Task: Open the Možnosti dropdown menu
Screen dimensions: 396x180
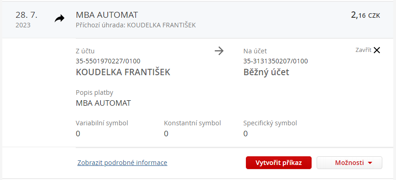Action: click(349, 163)
